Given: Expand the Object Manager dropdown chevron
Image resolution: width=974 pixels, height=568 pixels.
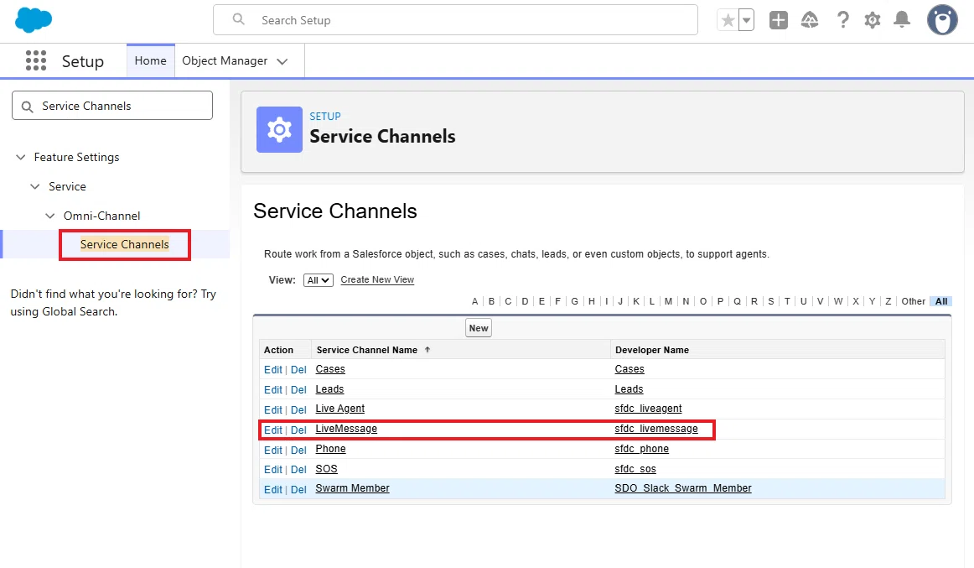Looking at the screenshot, I should (x=282, y=61).
